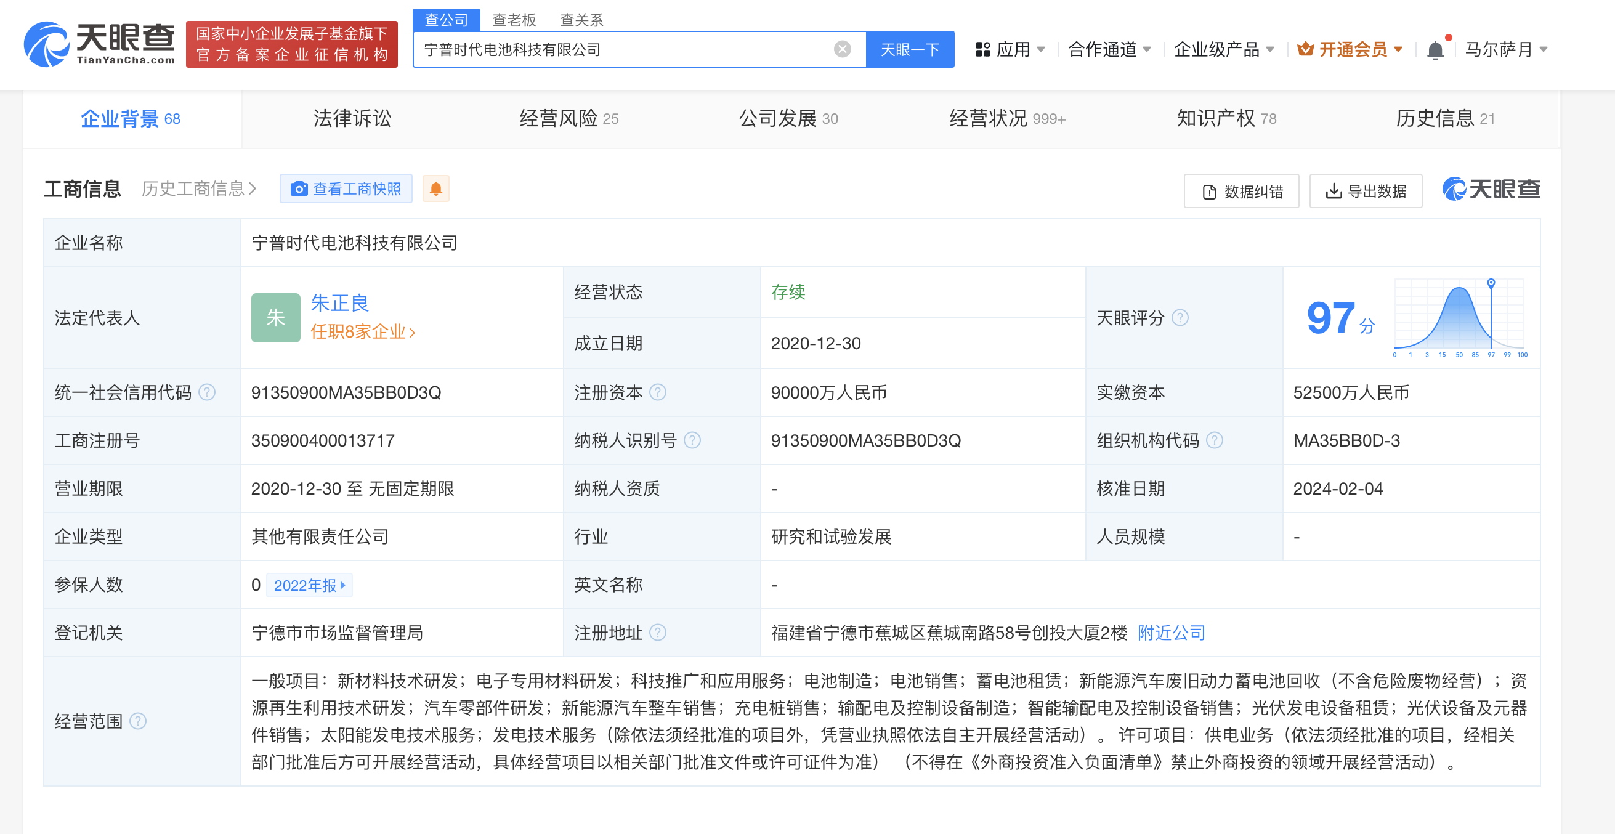Image resolution: width=1615 pixels, height=834 pixels.
Task: Expand the 合作通道 dropdown
Action: (x=1109, y=49)
